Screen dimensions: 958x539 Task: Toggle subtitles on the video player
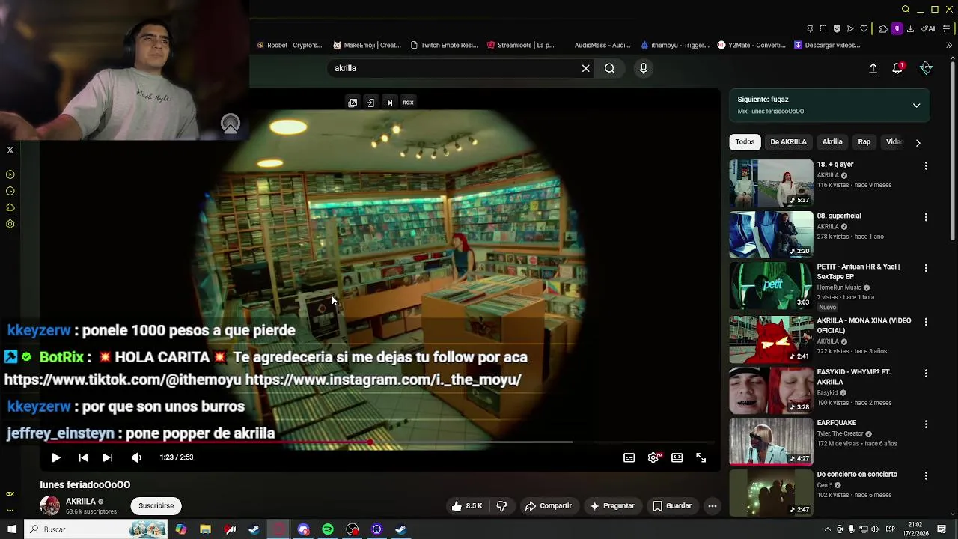click(629, 457)
